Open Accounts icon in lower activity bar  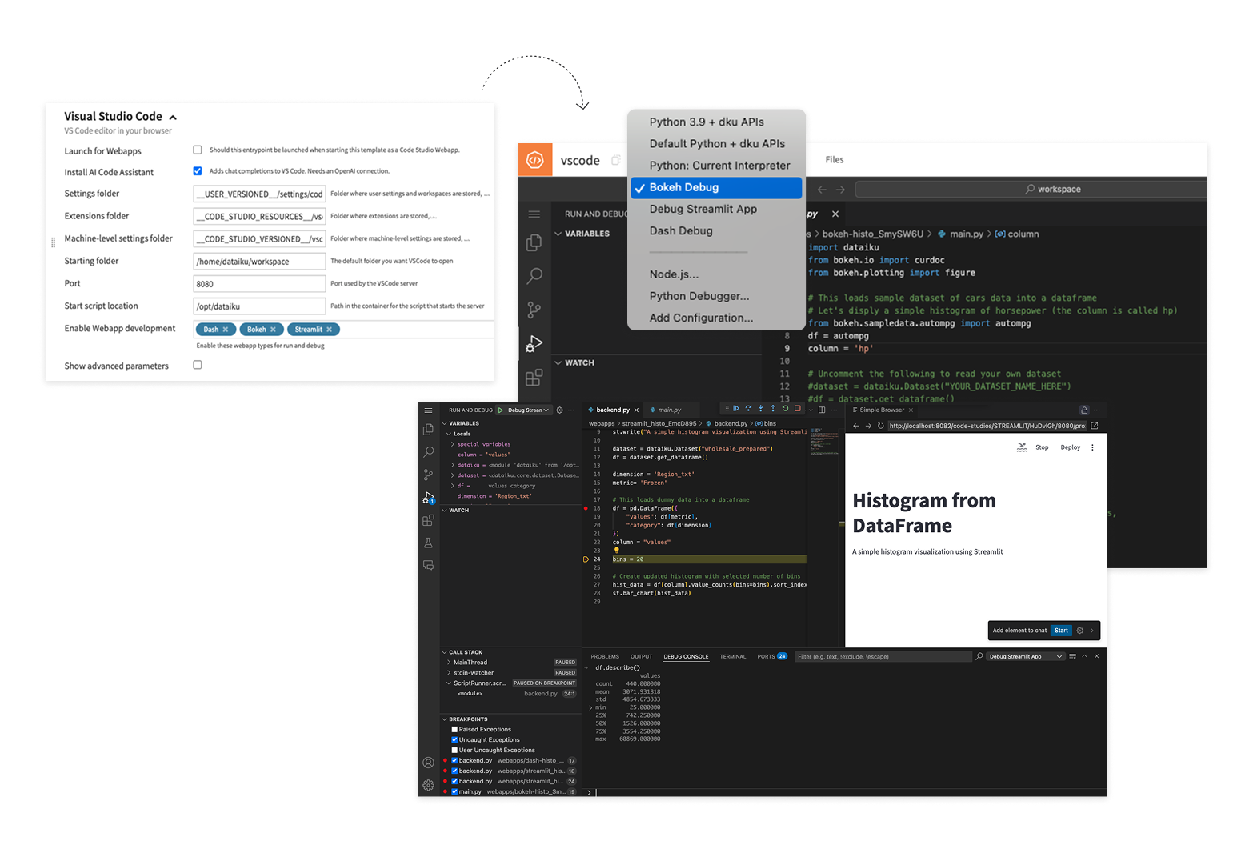tap(429, 763)
